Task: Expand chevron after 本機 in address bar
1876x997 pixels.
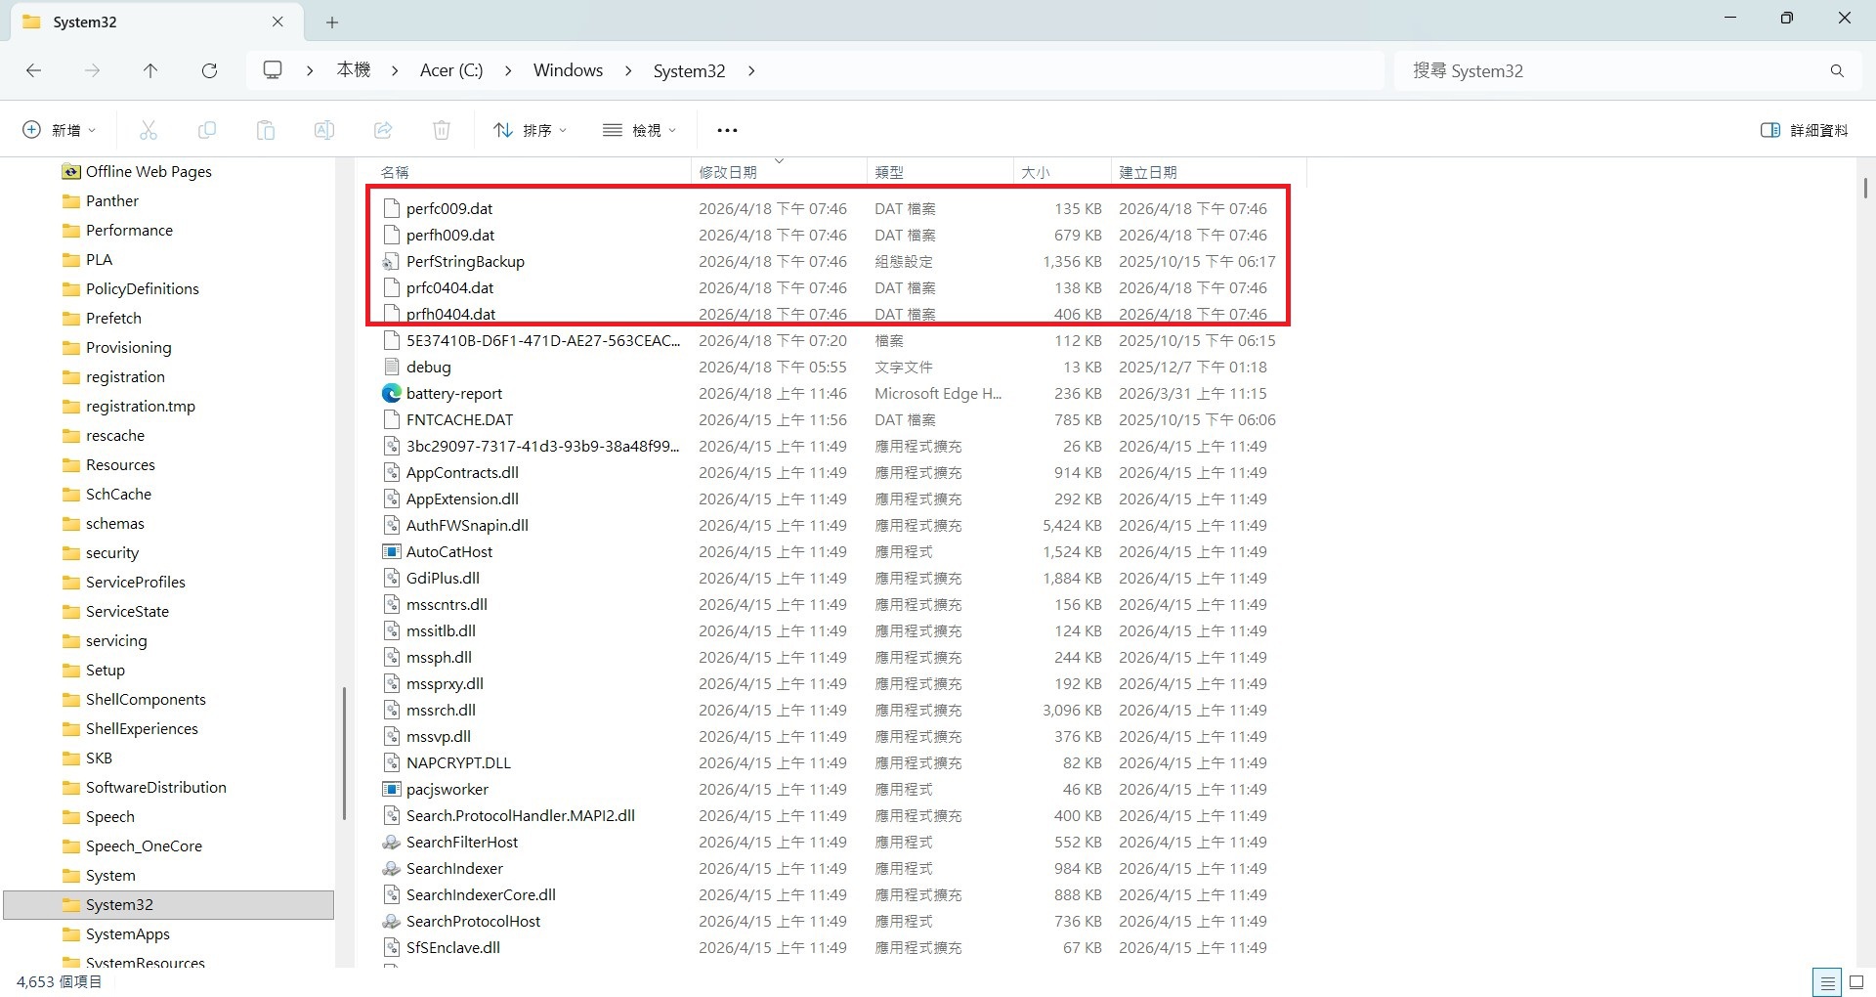Action: 395,70
